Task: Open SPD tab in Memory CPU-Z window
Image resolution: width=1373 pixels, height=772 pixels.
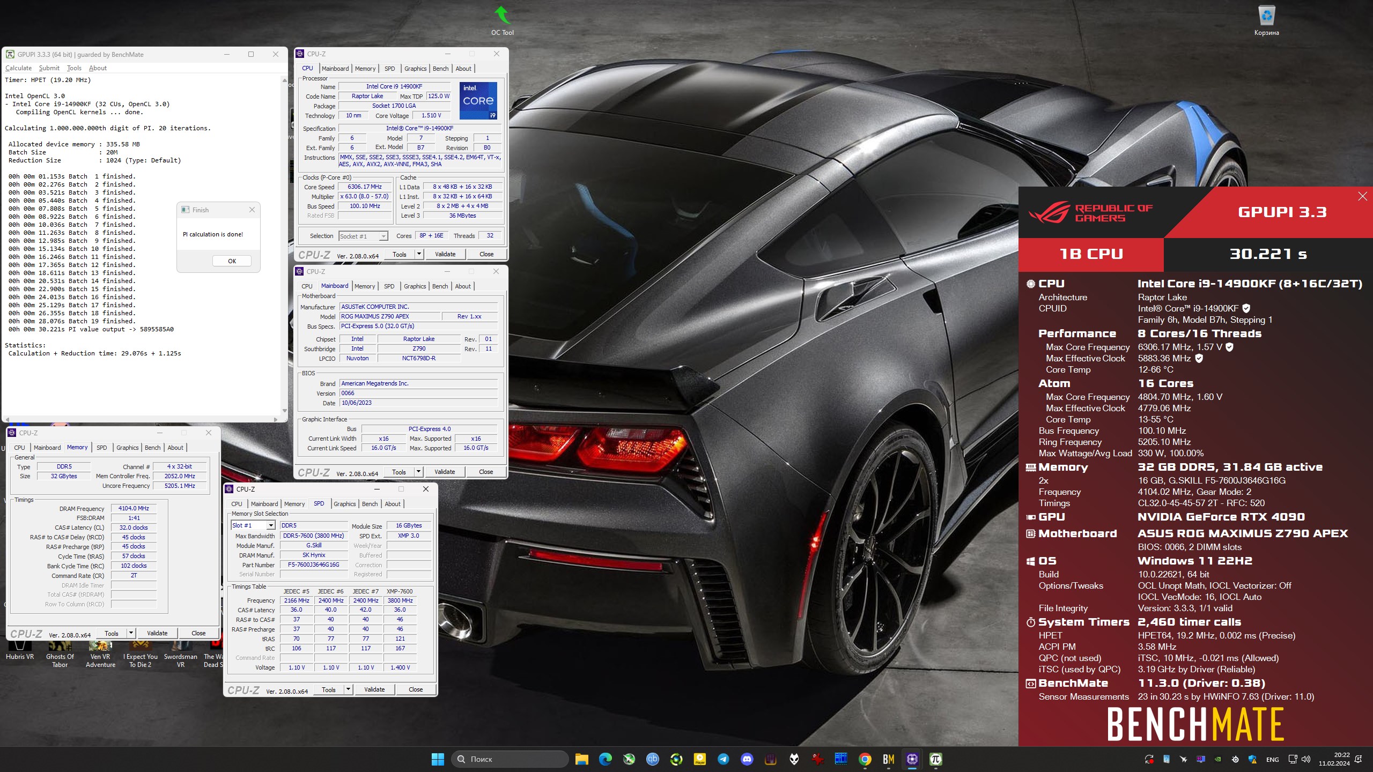Action: click(102, 448)
